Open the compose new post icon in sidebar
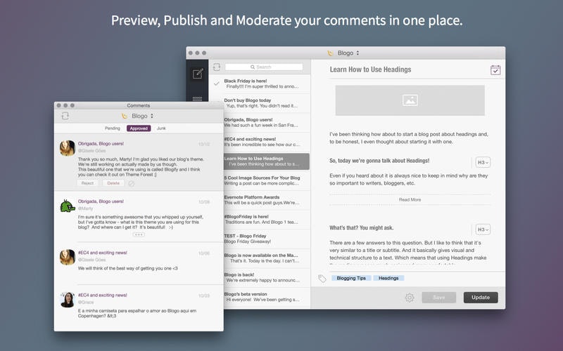 click(x=198, y=74)
